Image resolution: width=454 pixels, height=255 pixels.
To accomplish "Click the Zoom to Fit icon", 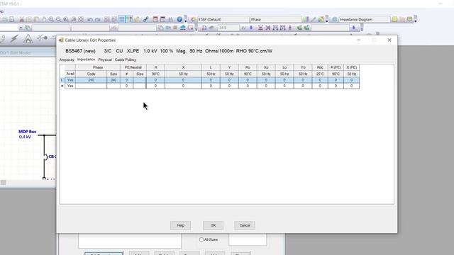I will (x=81, y=19).
